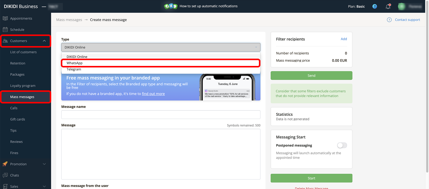Open Calls page

tap(14, 108)
